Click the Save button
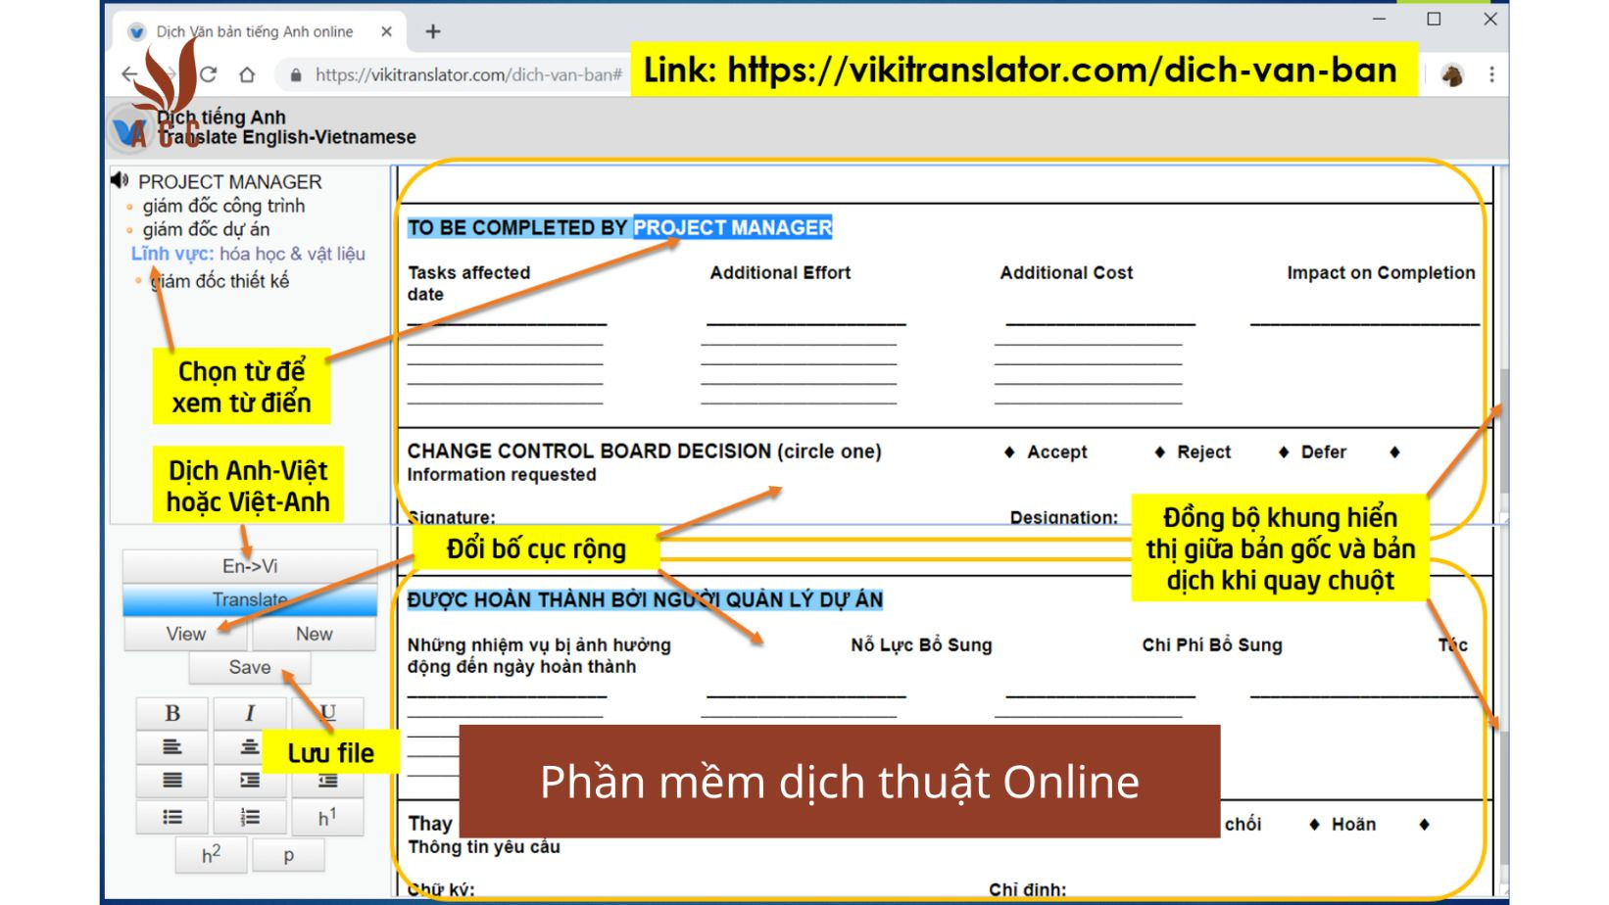Image resolution: width=1609 pixels, height=905 pixels. click(x=250, y=667)
